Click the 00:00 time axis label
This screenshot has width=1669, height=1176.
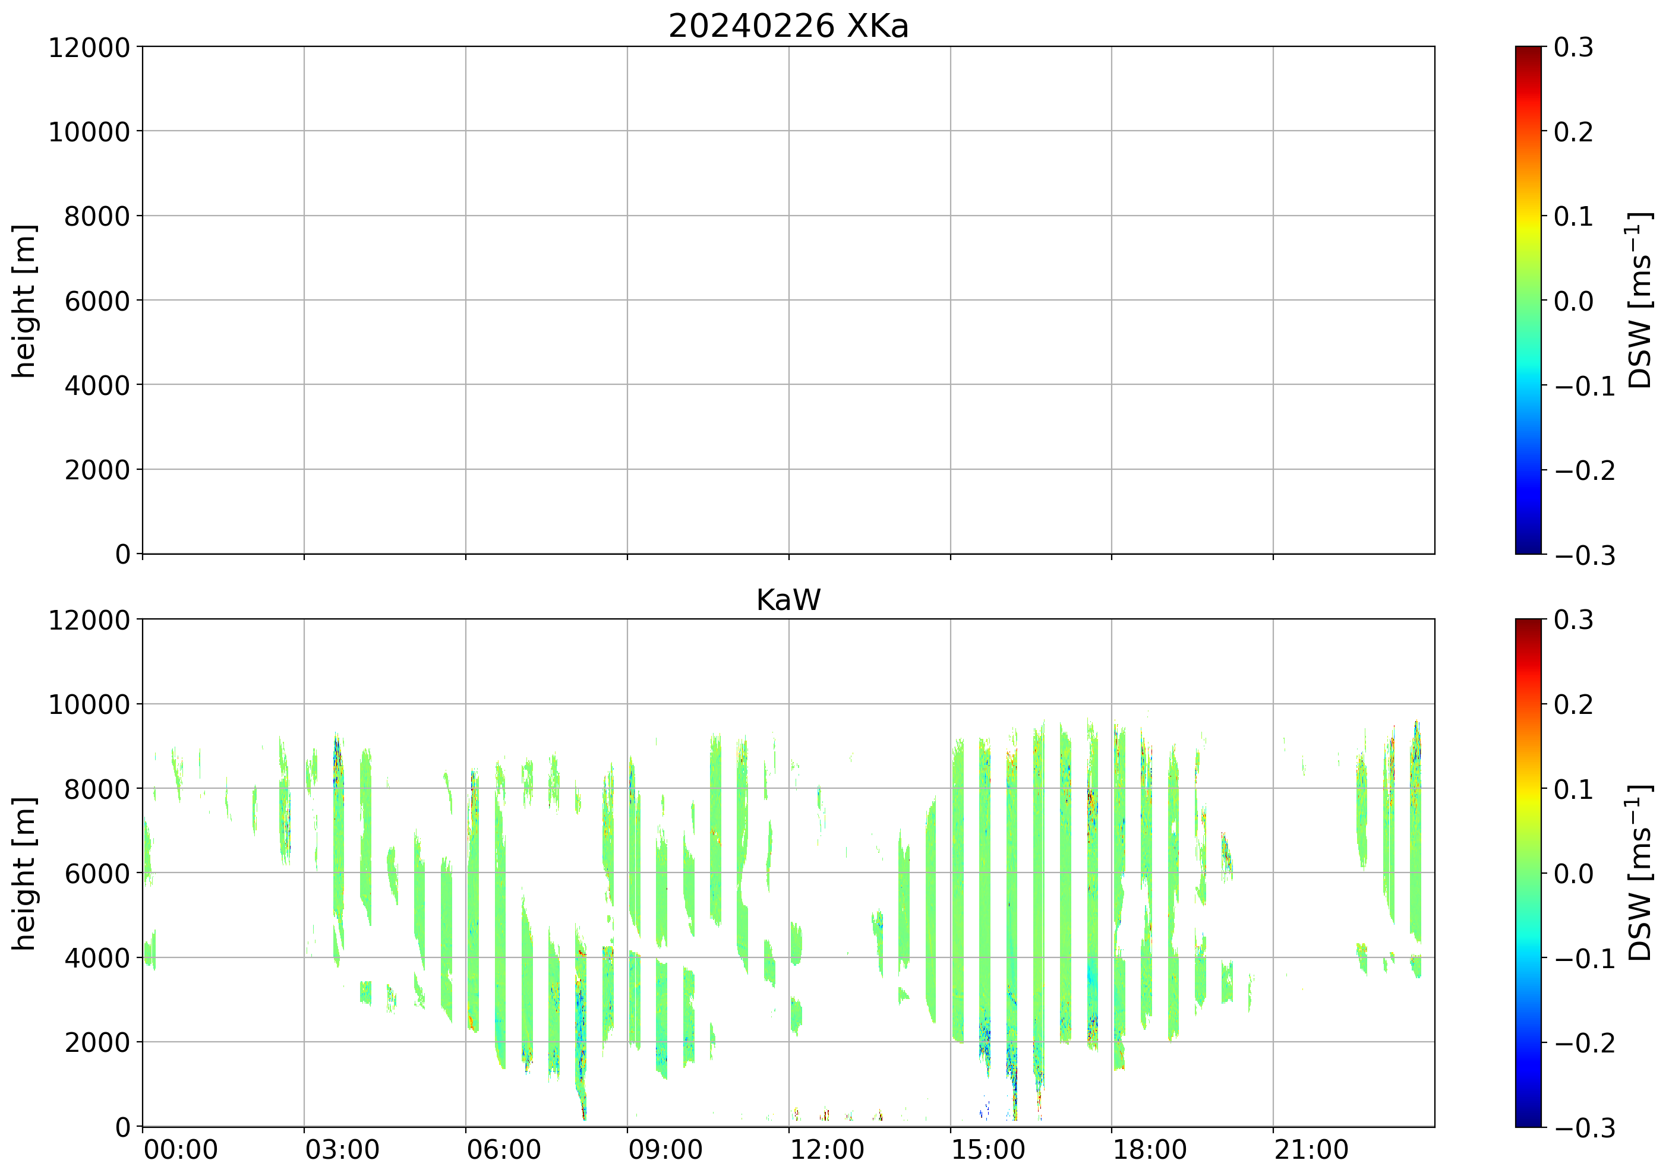(x=180, y=1150)
